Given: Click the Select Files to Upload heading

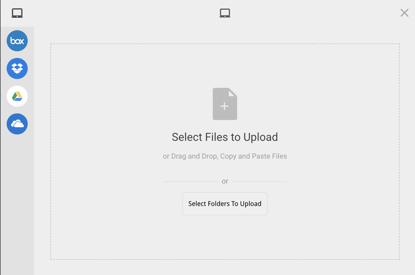Looking at the screenshot, I should (225, 137).
